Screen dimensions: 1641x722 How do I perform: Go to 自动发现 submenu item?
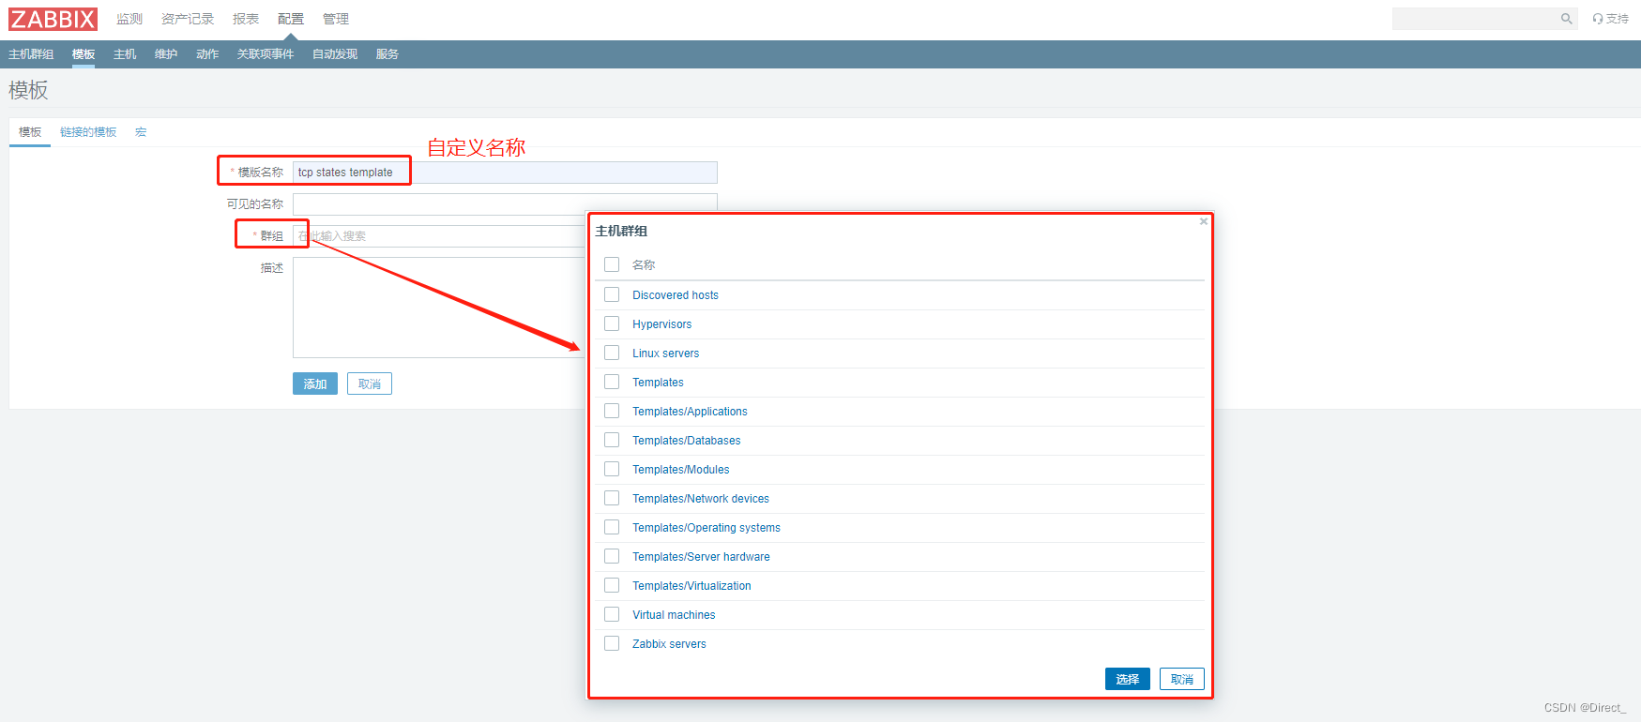coord(335,54)
